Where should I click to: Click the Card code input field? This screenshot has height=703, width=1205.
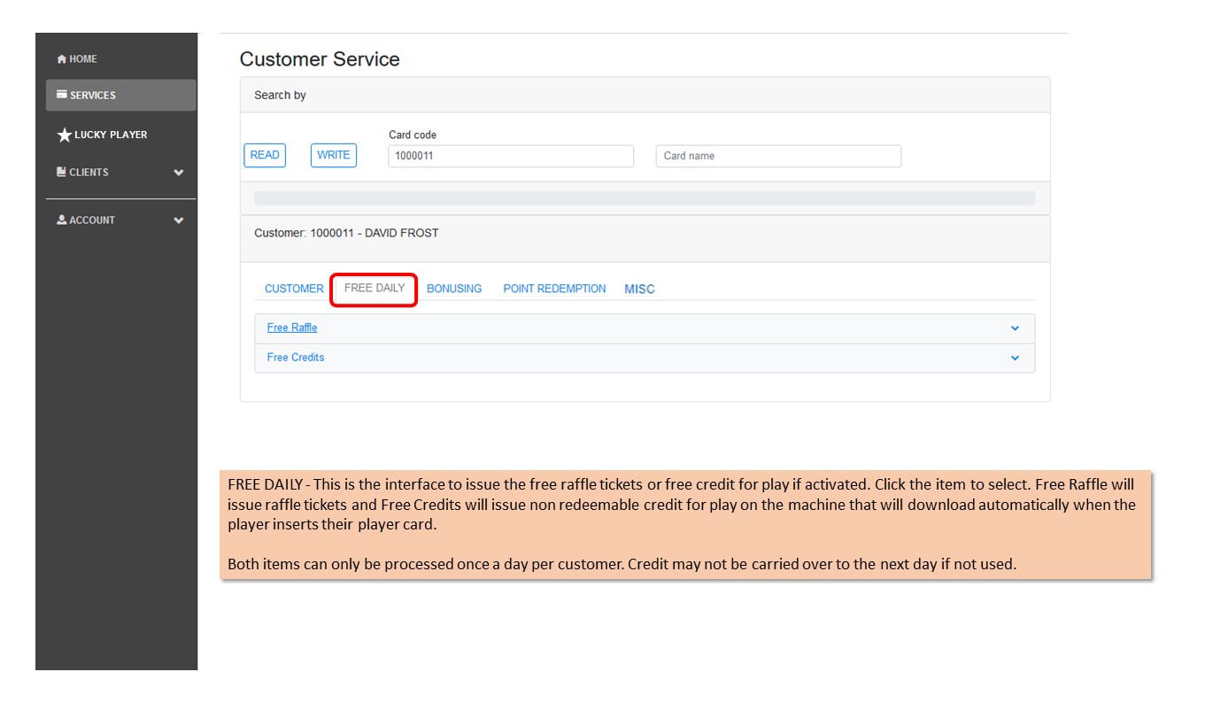[511, 156]
